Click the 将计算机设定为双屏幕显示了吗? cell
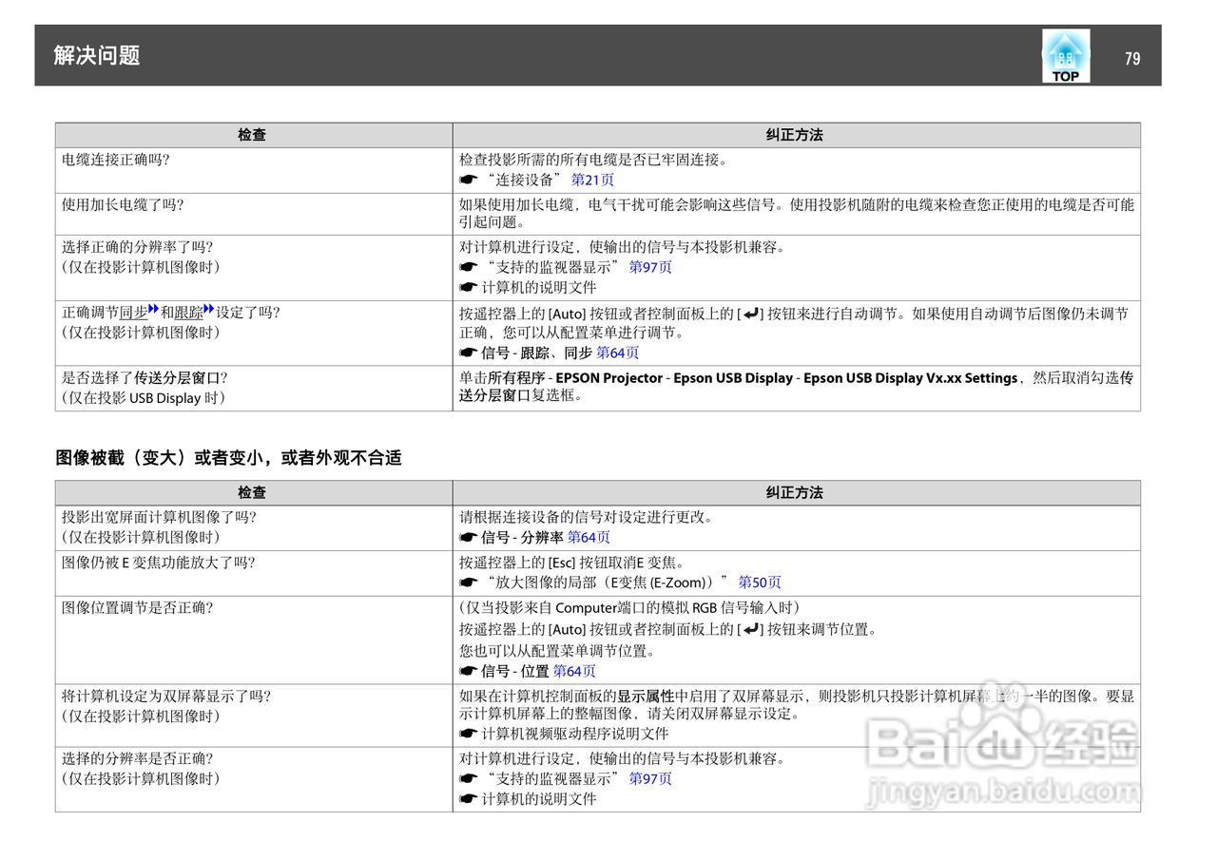 (253, 716)
